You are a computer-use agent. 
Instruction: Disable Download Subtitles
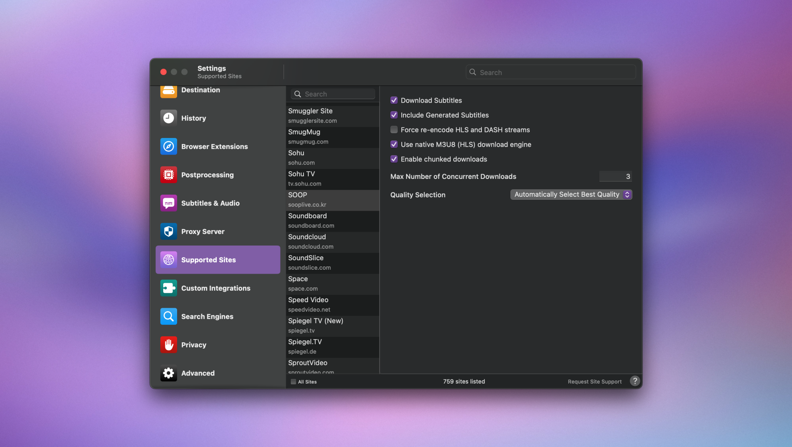tap(394, 100)
